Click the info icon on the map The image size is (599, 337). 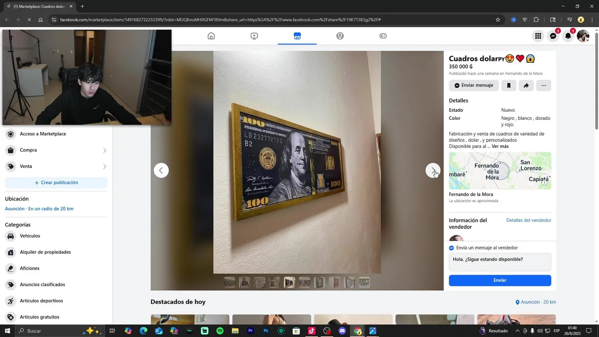point(544,183)
